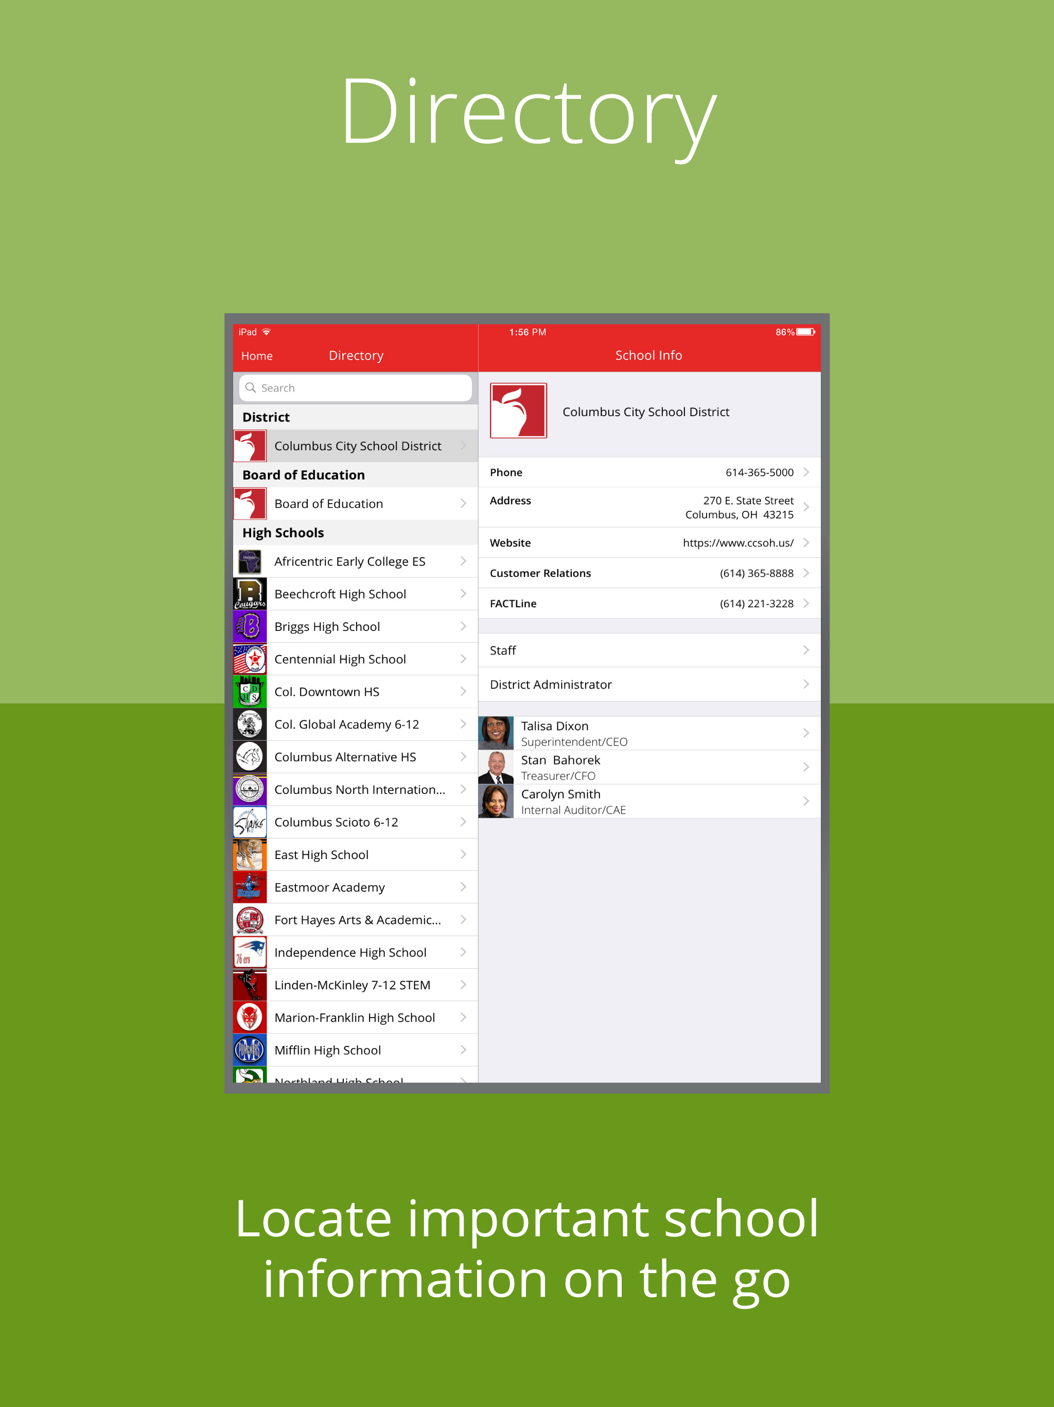Select the Columbus North International seal icon
The width and height of the screenshot is (1054, 1407).
coord(250,790)
